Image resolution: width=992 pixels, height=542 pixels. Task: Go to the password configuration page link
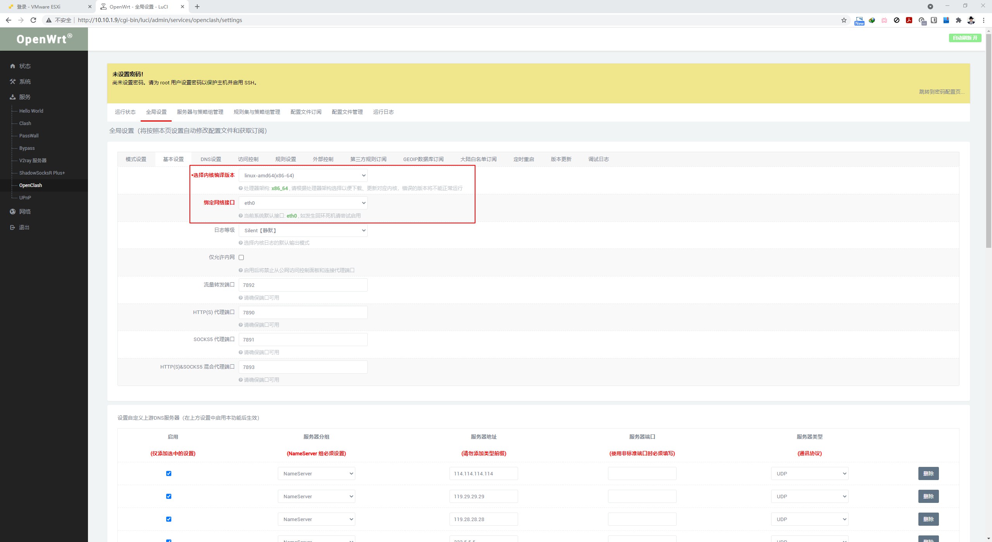(x=941, y=92)
